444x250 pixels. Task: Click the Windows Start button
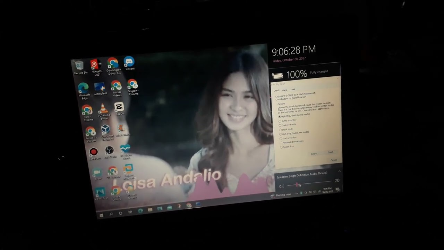101,215
